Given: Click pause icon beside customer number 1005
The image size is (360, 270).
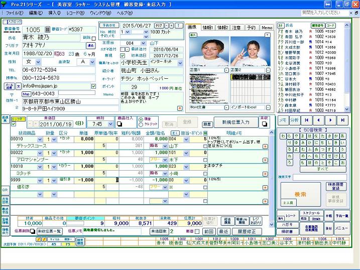Looking at the screenshot, I should pos(48,30).
